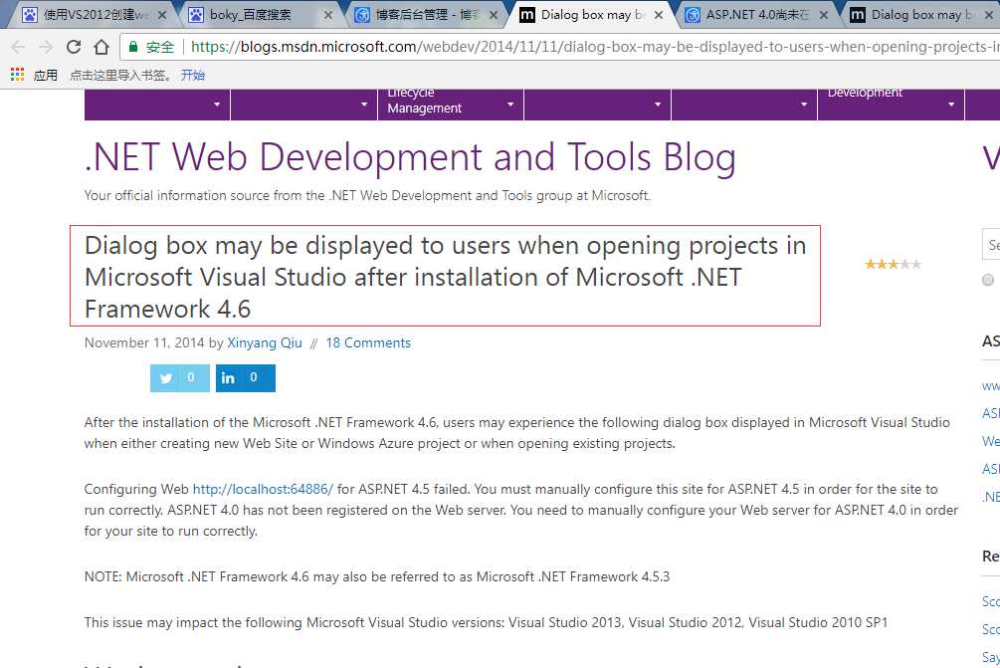Share the article on LinkedIn
The height and width of the screenshot is (668, 1000).
coord(246,377)
